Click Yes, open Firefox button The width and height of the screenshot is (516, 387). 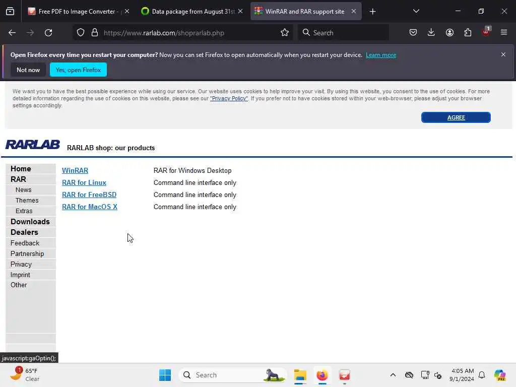tap(78, 70)
